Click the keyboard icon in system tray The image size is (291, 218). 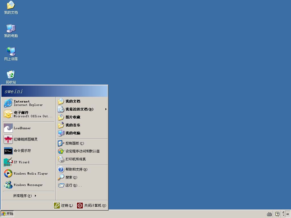269,214
